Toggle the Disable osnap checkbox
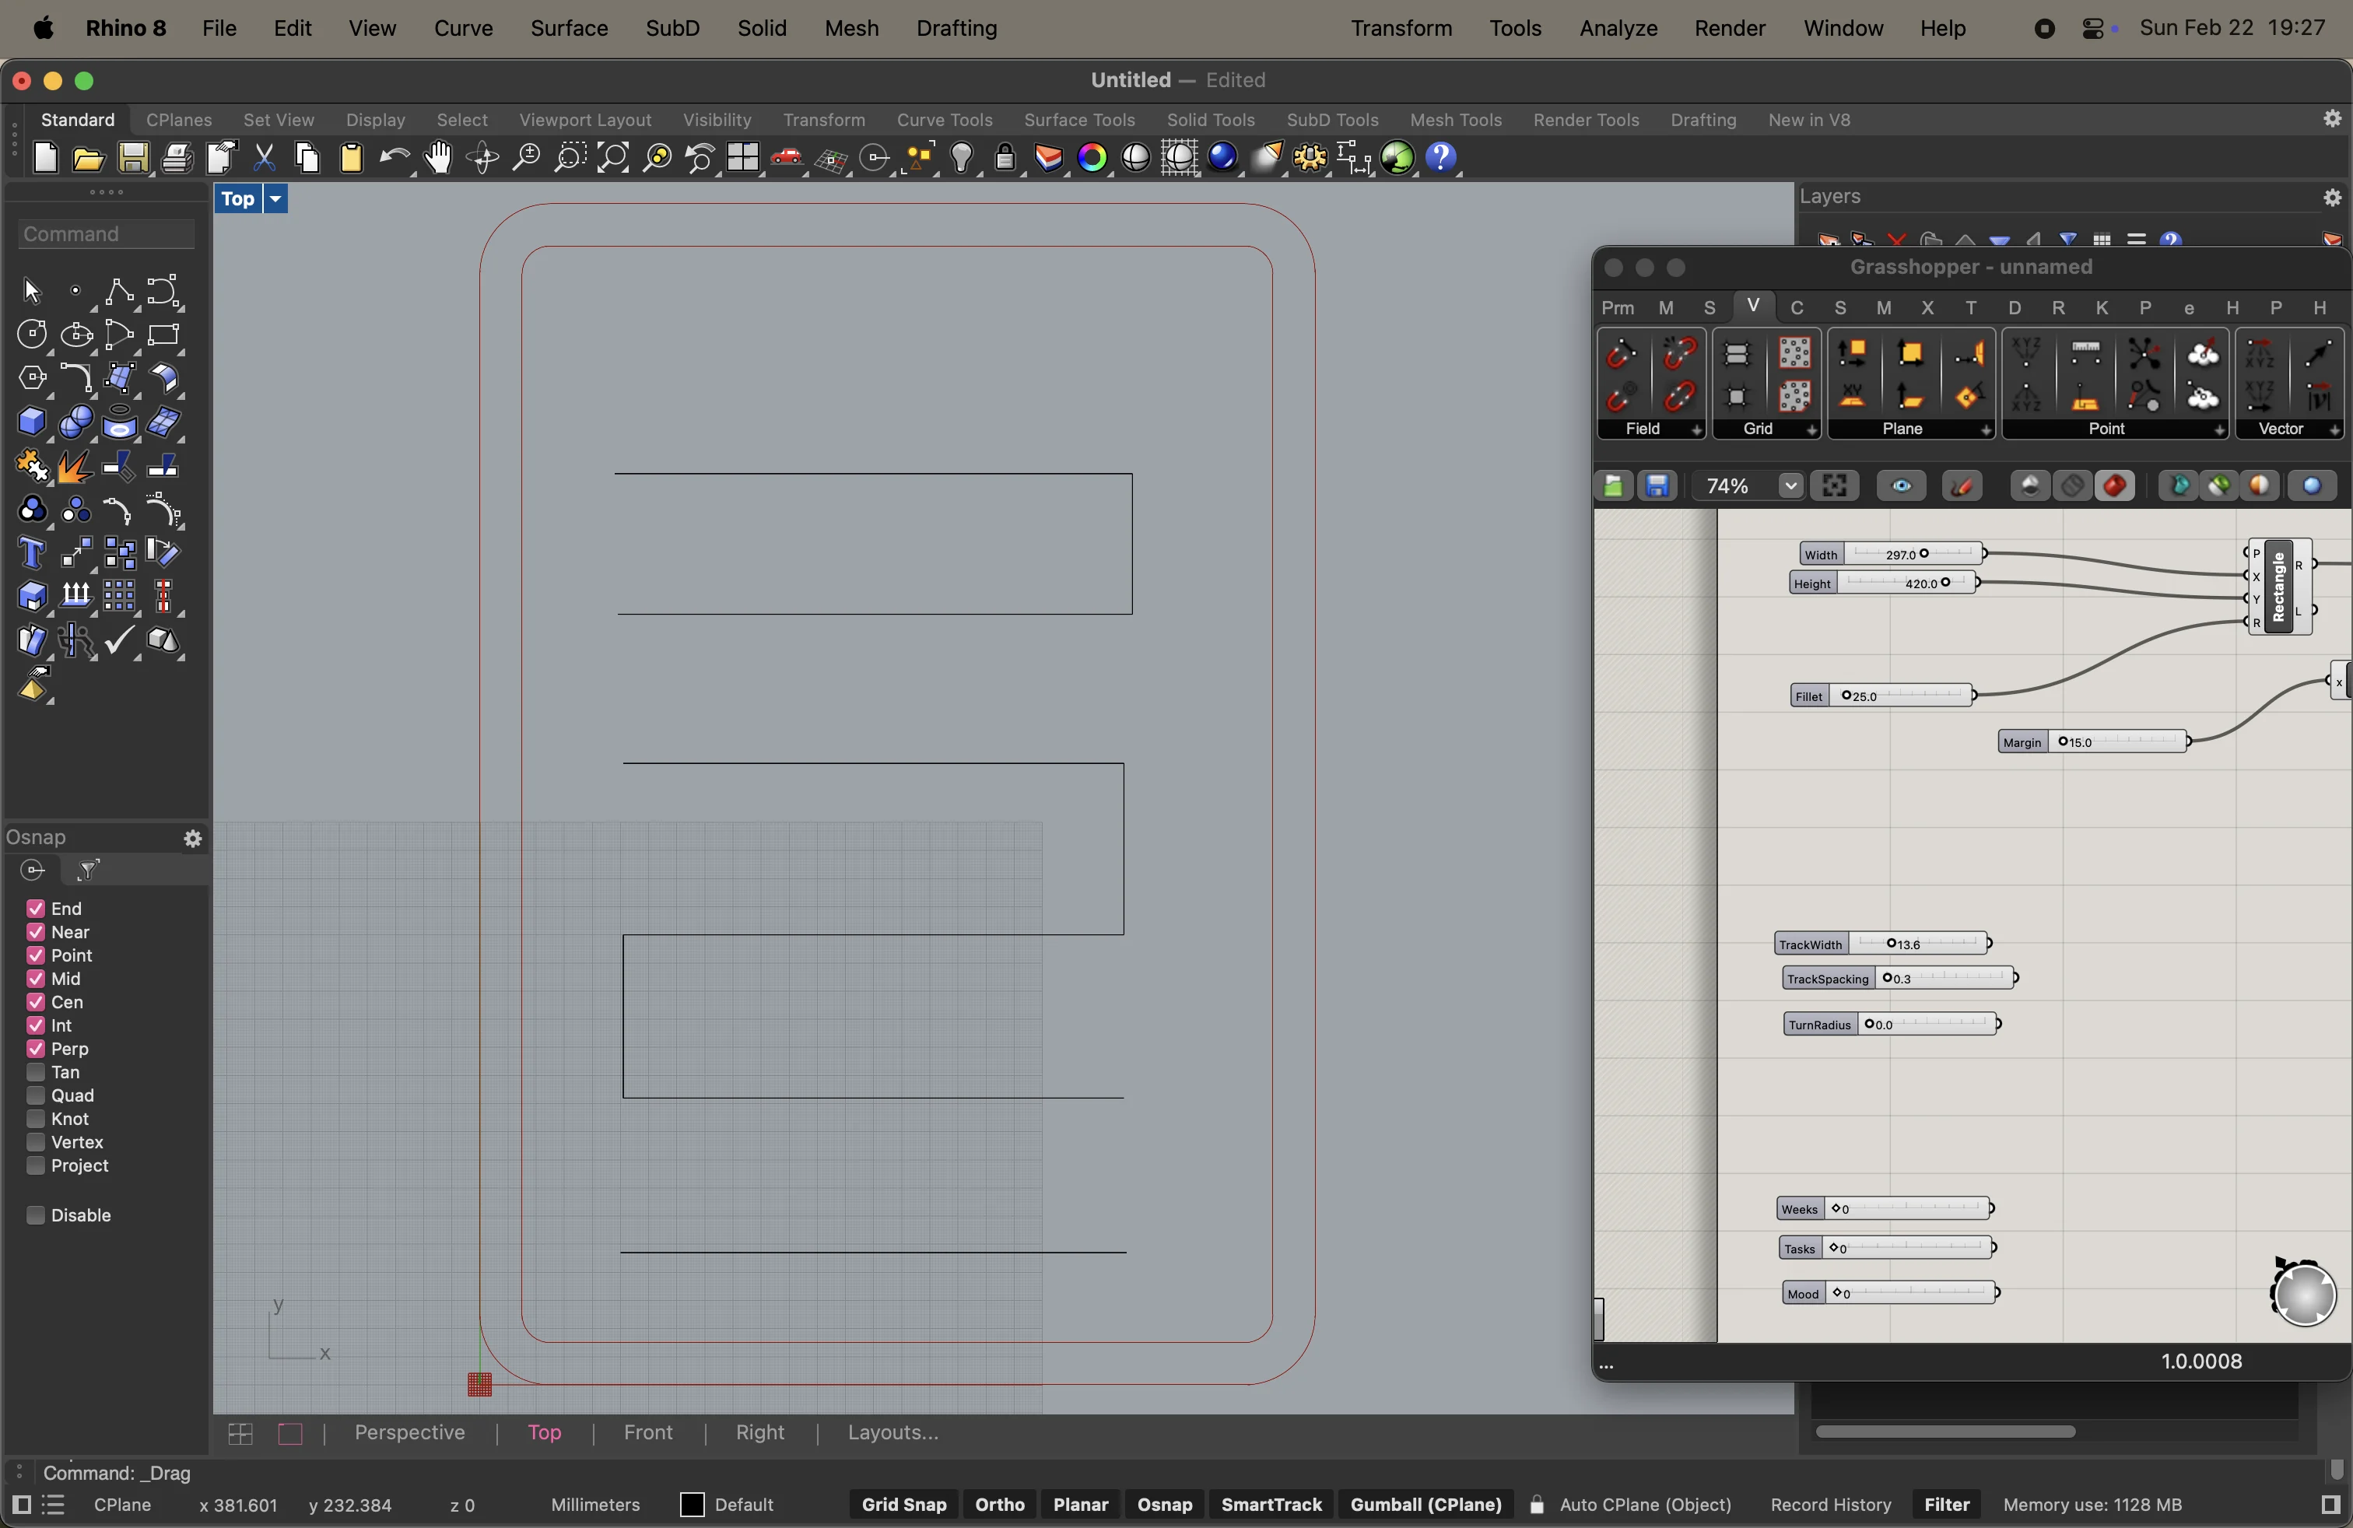This screenshot has width=2353, height=1528. click(36, 1216)
